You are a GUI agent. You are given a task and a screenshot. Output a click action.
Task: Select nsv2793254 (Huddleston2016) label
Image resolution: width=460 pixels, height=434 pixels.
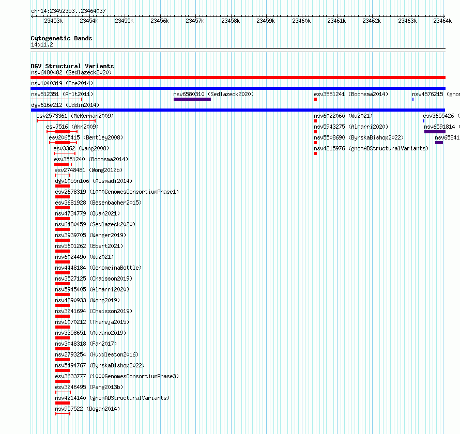pyautogui.click(x=97, y=354)
